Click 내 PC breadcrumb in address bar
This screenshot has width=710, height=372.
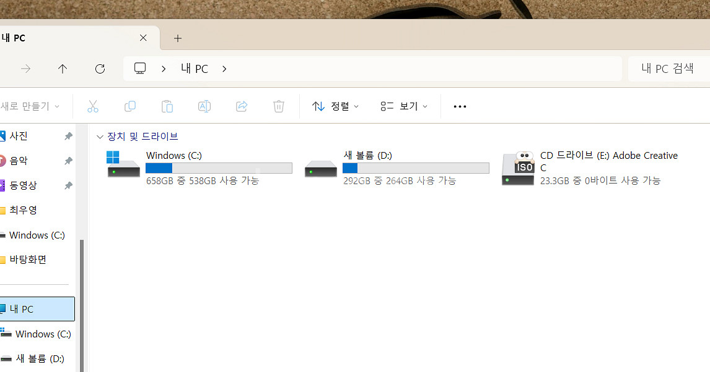point(195,69)
